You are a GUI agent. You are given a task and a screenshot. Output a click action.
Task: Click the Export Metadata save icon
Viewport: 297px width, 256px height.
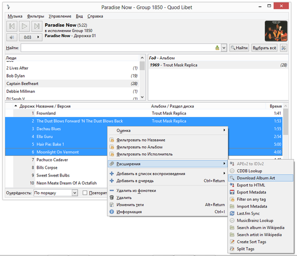click(232, 192)
